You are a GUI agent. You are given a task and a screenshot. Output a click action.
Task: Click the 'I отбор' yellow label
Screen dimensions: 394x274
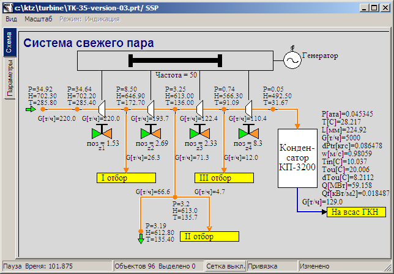[x=126, y=178]
